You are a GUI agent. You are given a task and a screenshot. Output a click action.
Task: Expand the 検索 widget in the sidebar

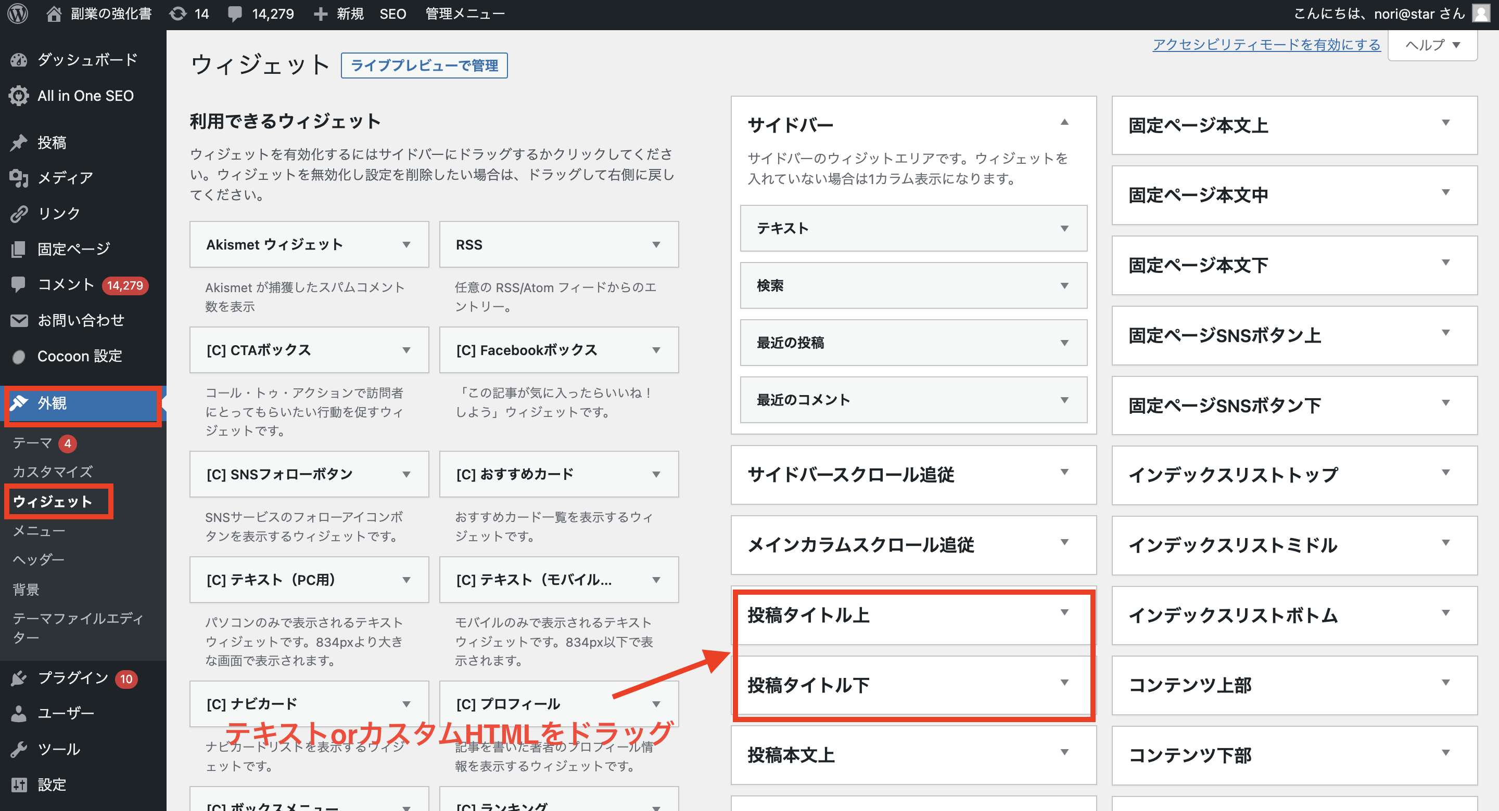(1064, 285)
